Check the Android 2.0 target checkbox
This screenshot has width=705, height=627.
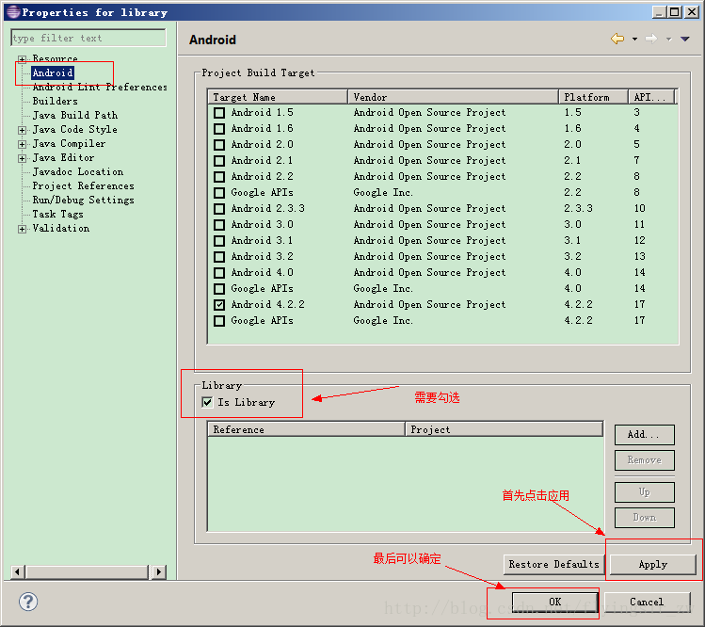pos(219,145)
